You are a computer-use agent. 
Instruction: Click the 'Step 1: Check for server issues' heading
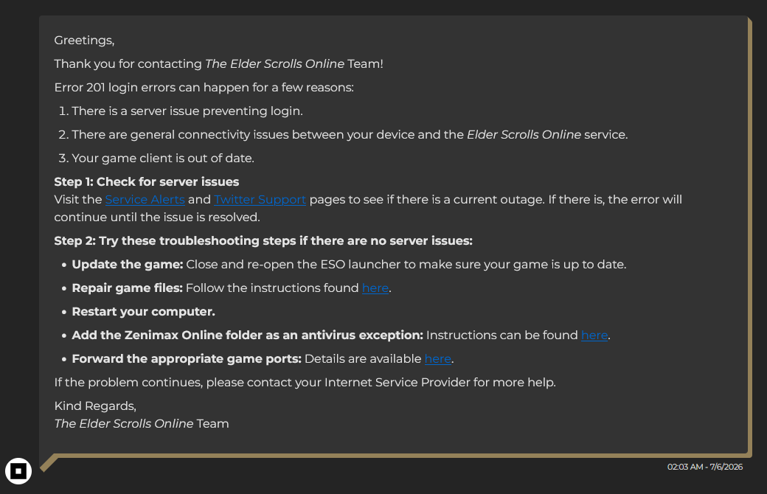click(147, 182)
